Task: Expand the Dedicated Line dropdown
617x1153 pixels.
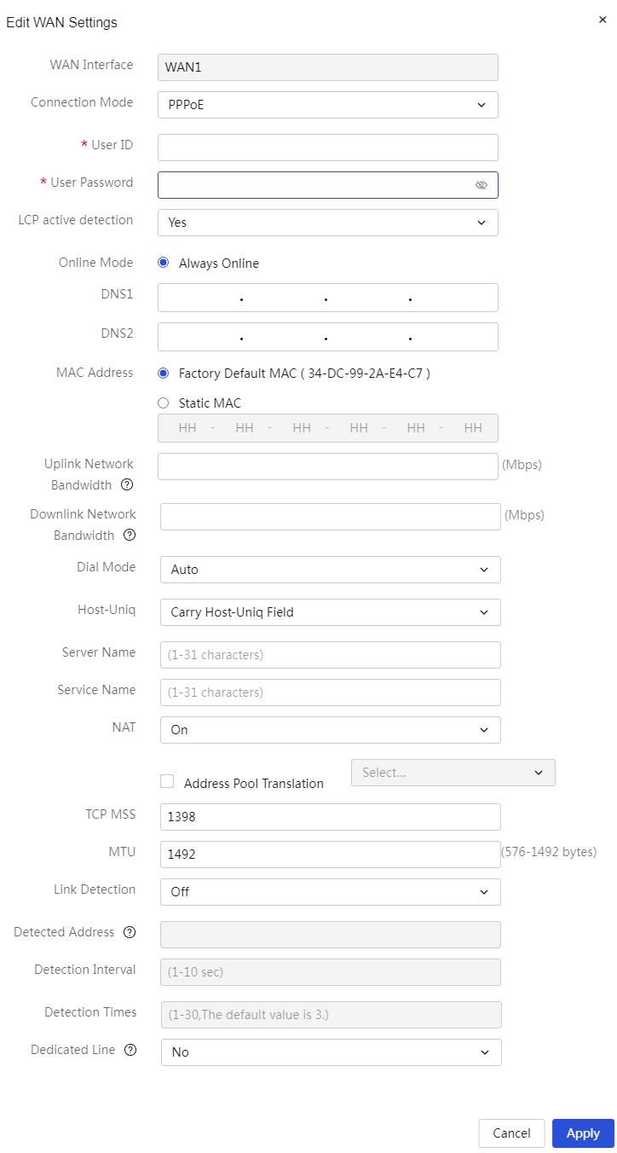Action: (332, 1052)
